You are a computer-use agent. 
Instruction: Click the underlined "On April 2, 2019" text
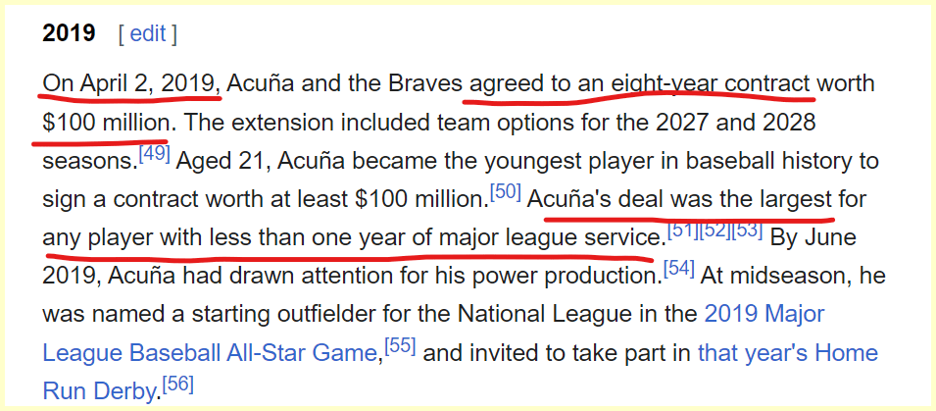coord(130,84)
